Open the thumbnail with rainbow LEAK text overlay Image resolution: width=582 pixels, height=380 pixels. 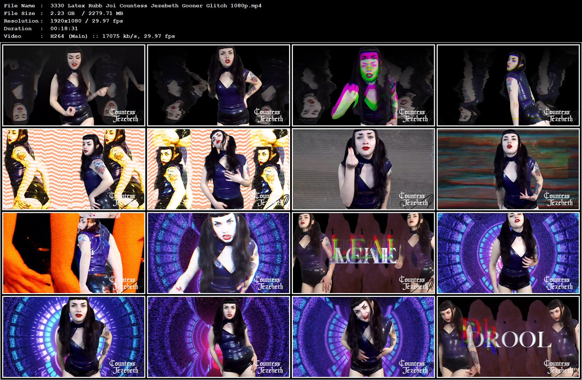click(363, 253)
